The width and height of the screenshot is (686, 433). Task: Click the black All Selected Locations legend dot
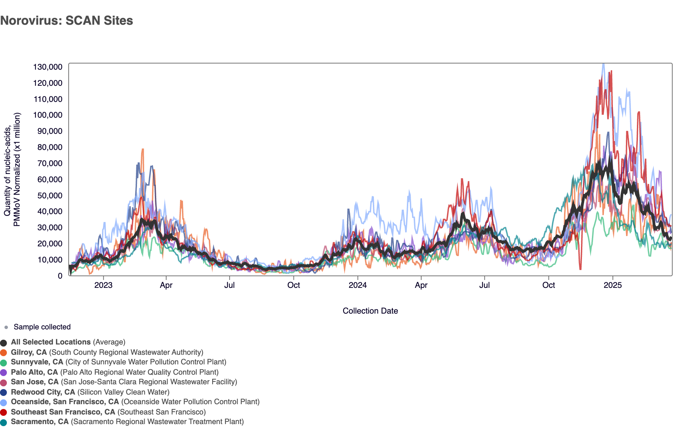(4, 343)
